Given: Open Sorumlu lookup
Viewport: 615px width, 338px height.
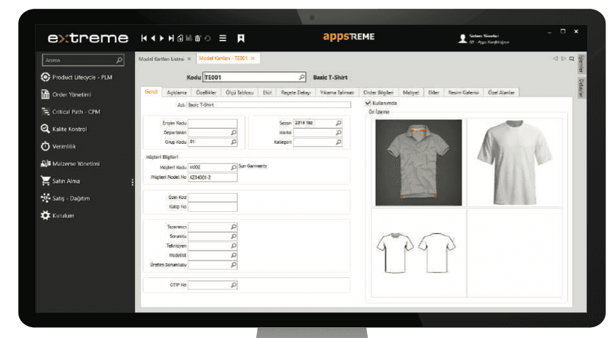Looking at the screenshot, I should (x=233, y=236).
